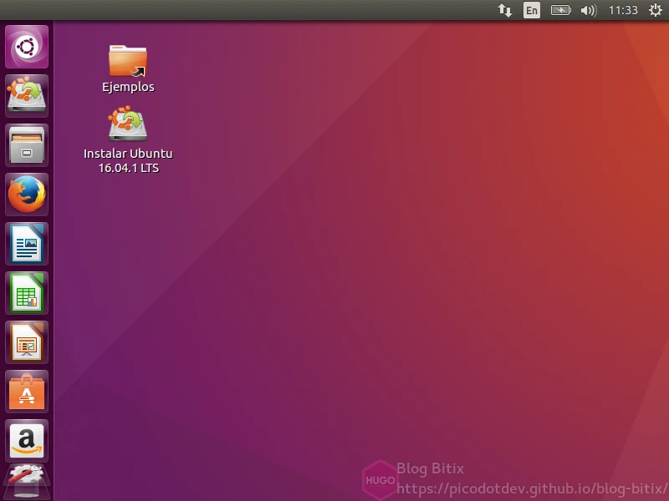The height and width of the screenshot is (501, 669).
Task: Open the sound volume indicator
Action: click(588, 11)
